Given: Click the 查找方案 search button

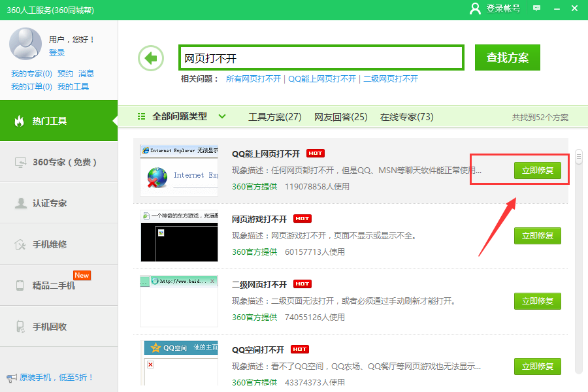Looking at the screenshot, I should [508, 57].
